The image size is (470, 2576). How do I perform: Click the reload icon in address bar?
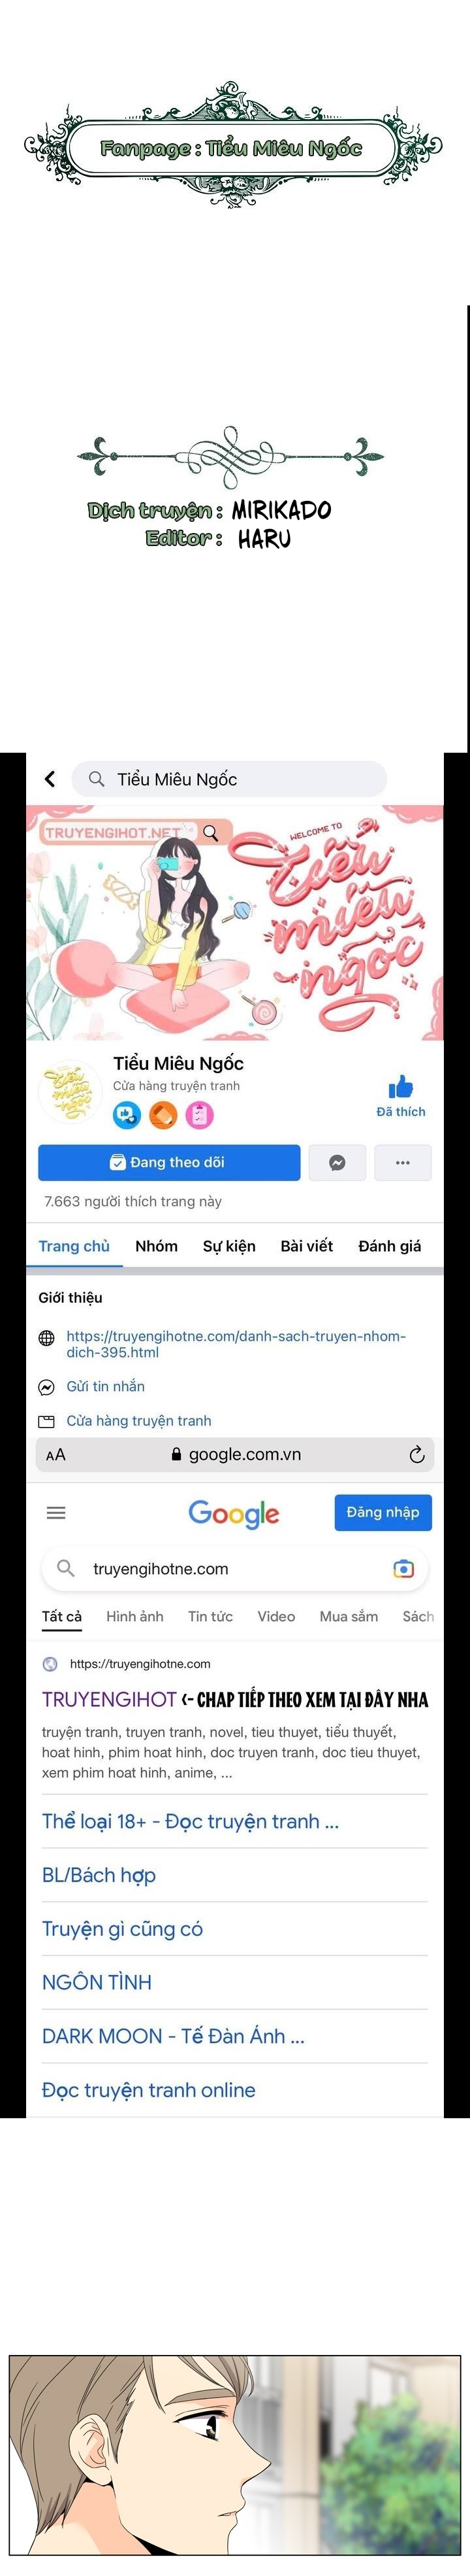(x=416, y=1455)
